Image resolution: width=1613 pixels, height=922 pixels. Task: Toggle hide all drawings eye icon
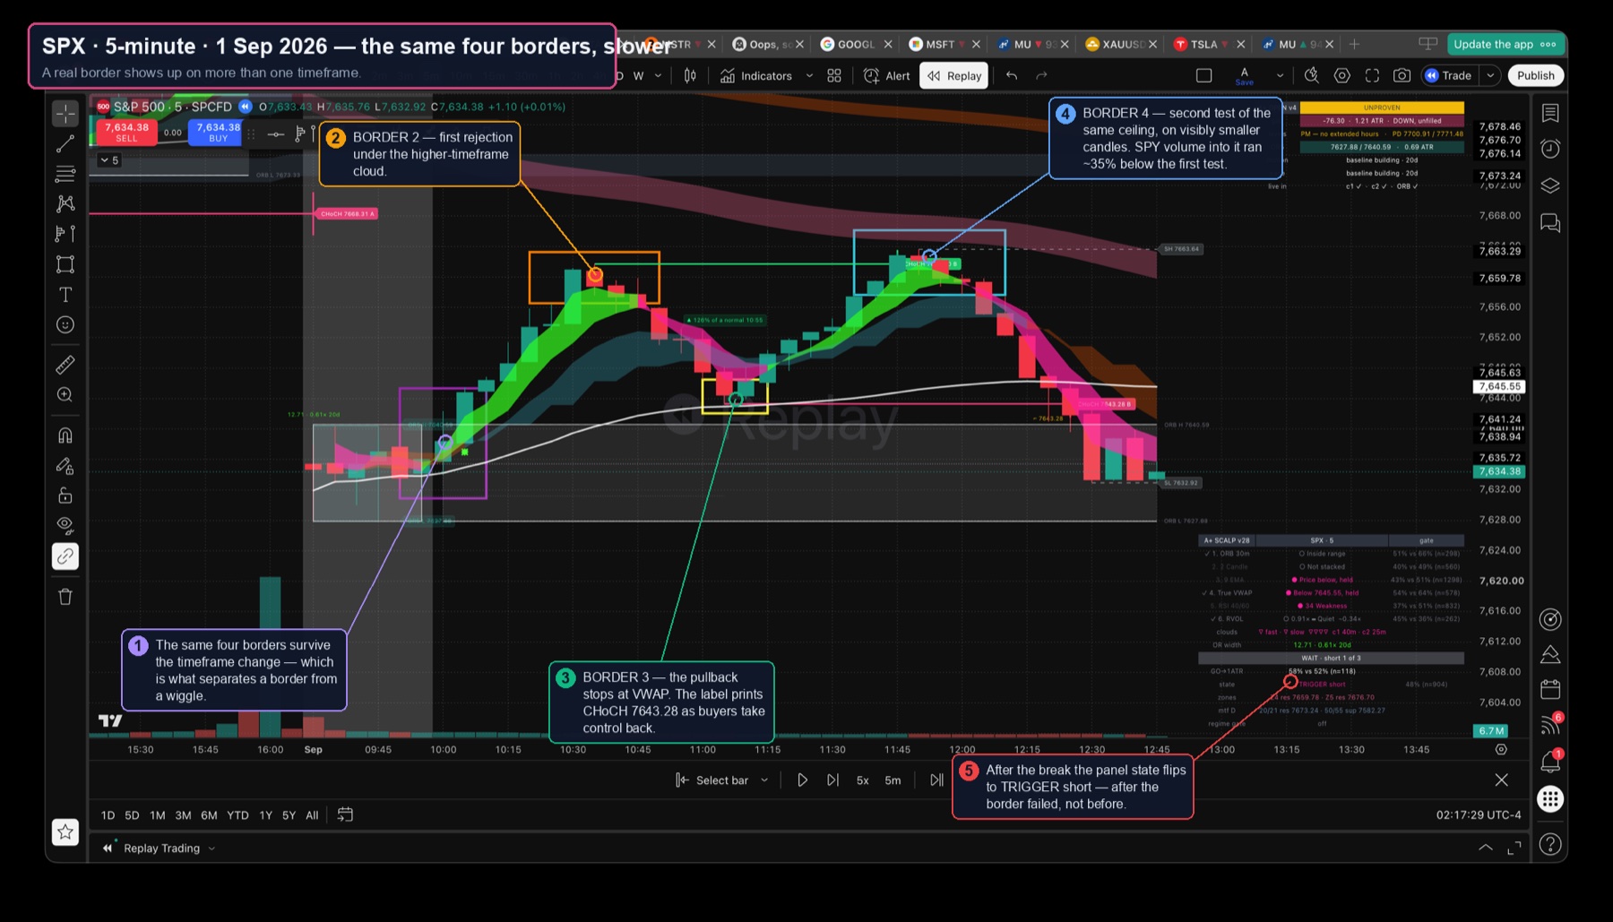[x=65, y=525]
